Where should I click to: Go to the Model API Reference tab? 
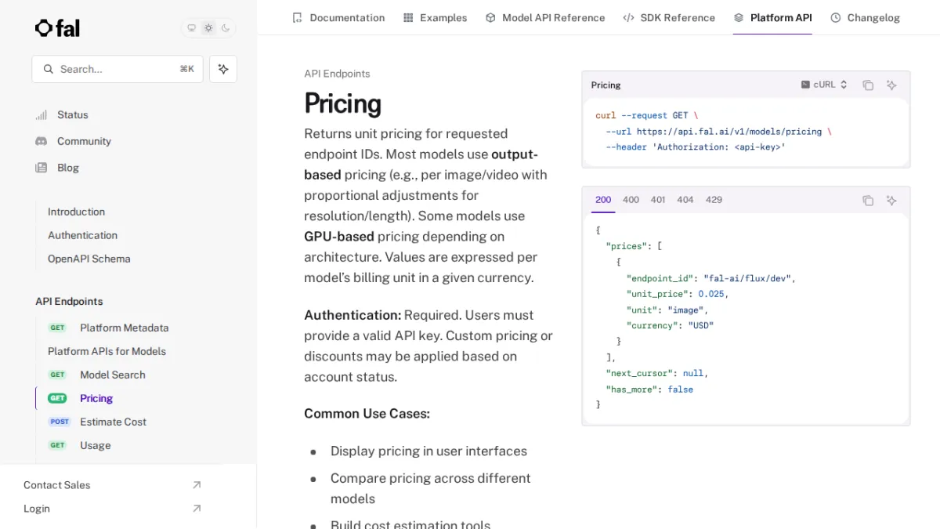545,17
